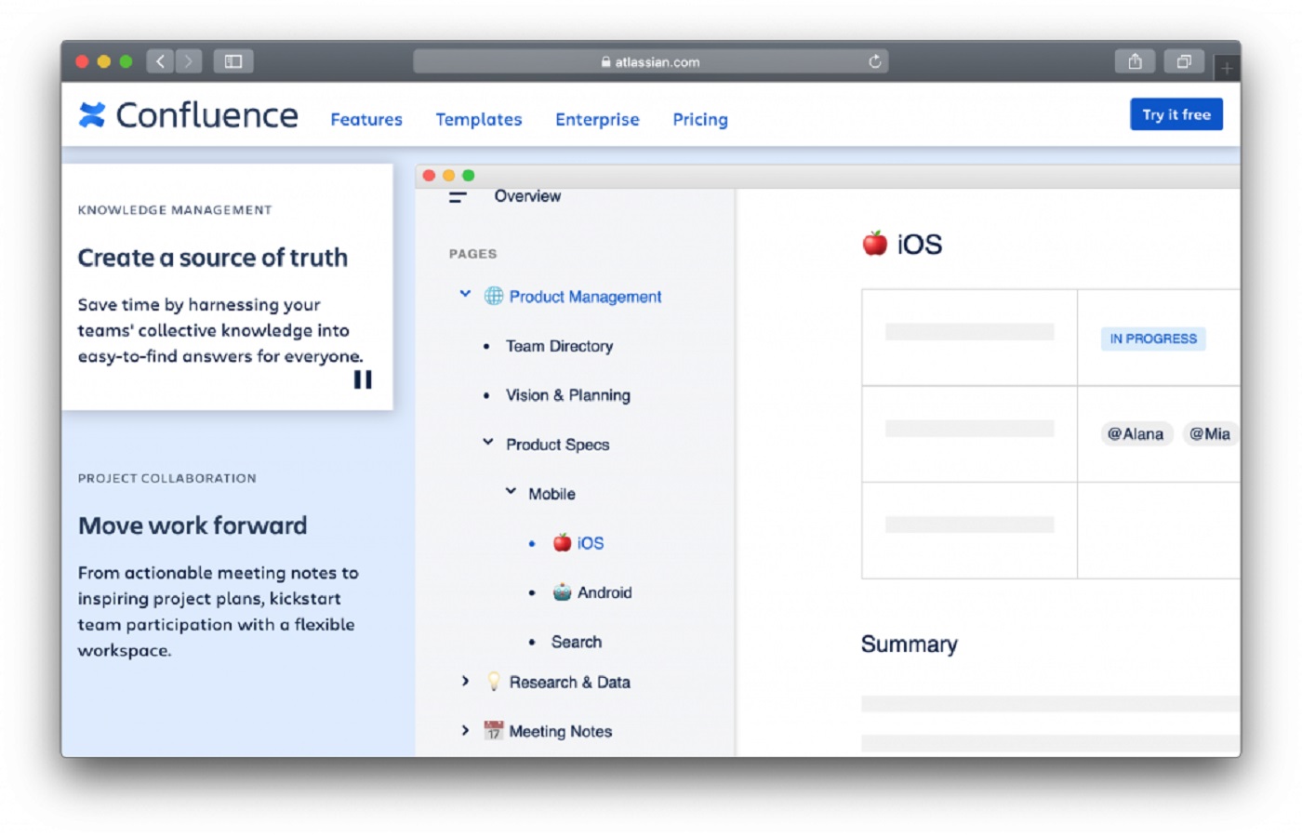
Task: Open Product Management page link
Action: point(585,297)
